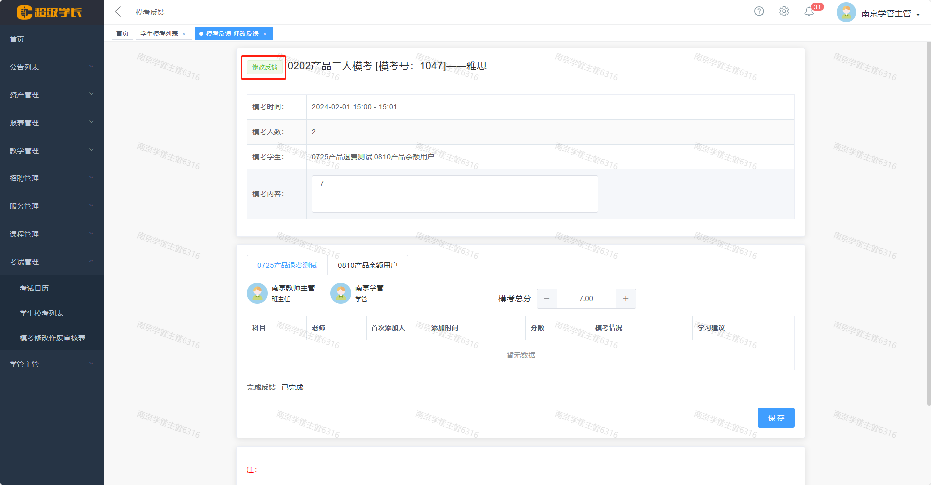Close the 学生模考列表 tab
This screenshot has width=931, height=485.
[184, 34]
